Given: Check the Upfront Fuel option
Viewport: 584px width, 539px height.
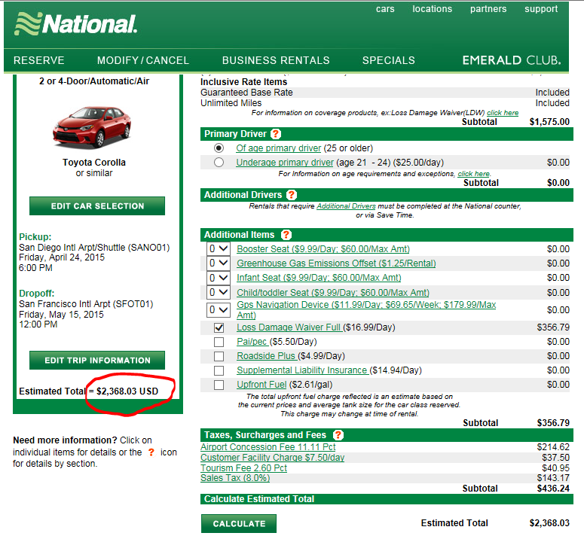Looking at the screenshot, I should (219, 385).
